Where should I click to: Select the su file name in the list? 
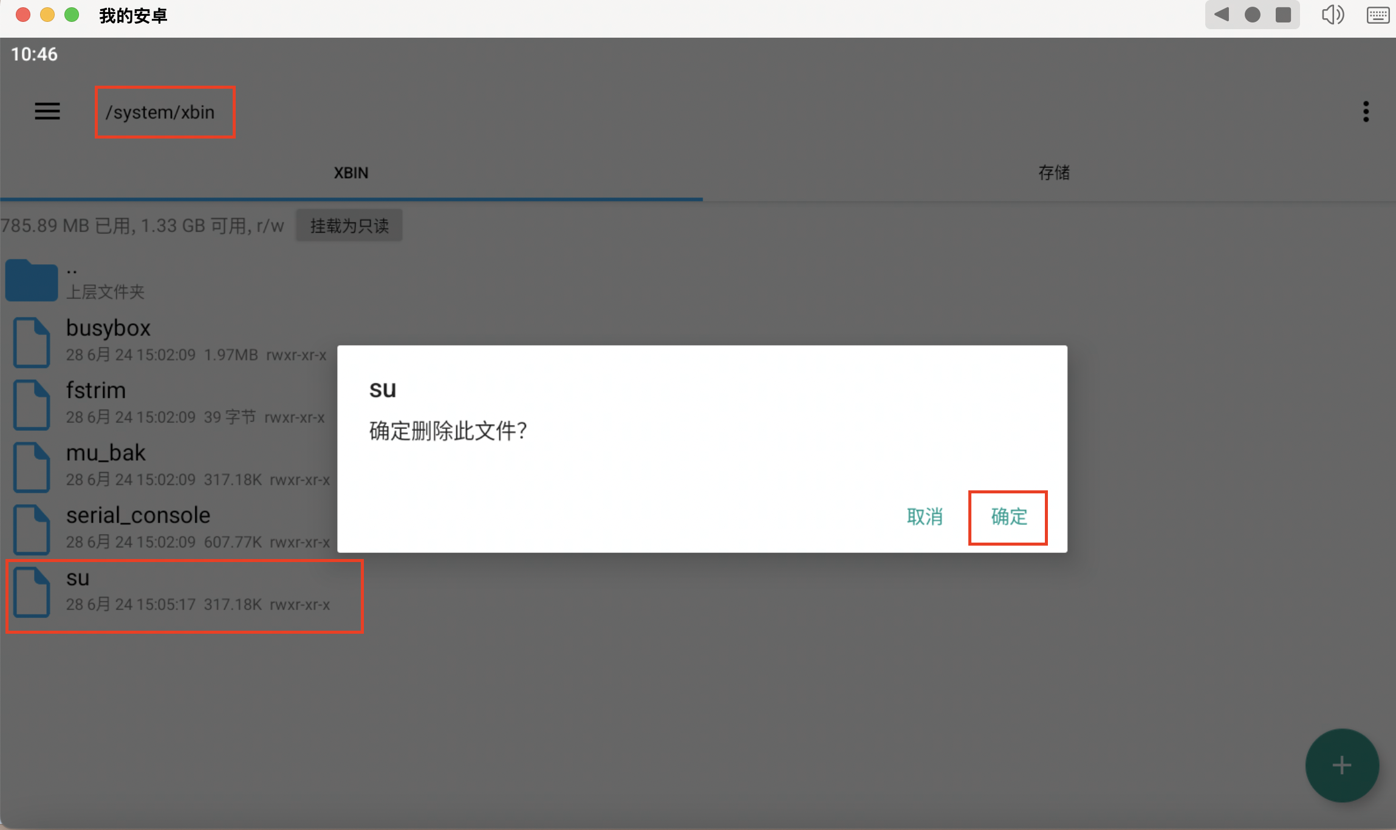pos(78,578)
